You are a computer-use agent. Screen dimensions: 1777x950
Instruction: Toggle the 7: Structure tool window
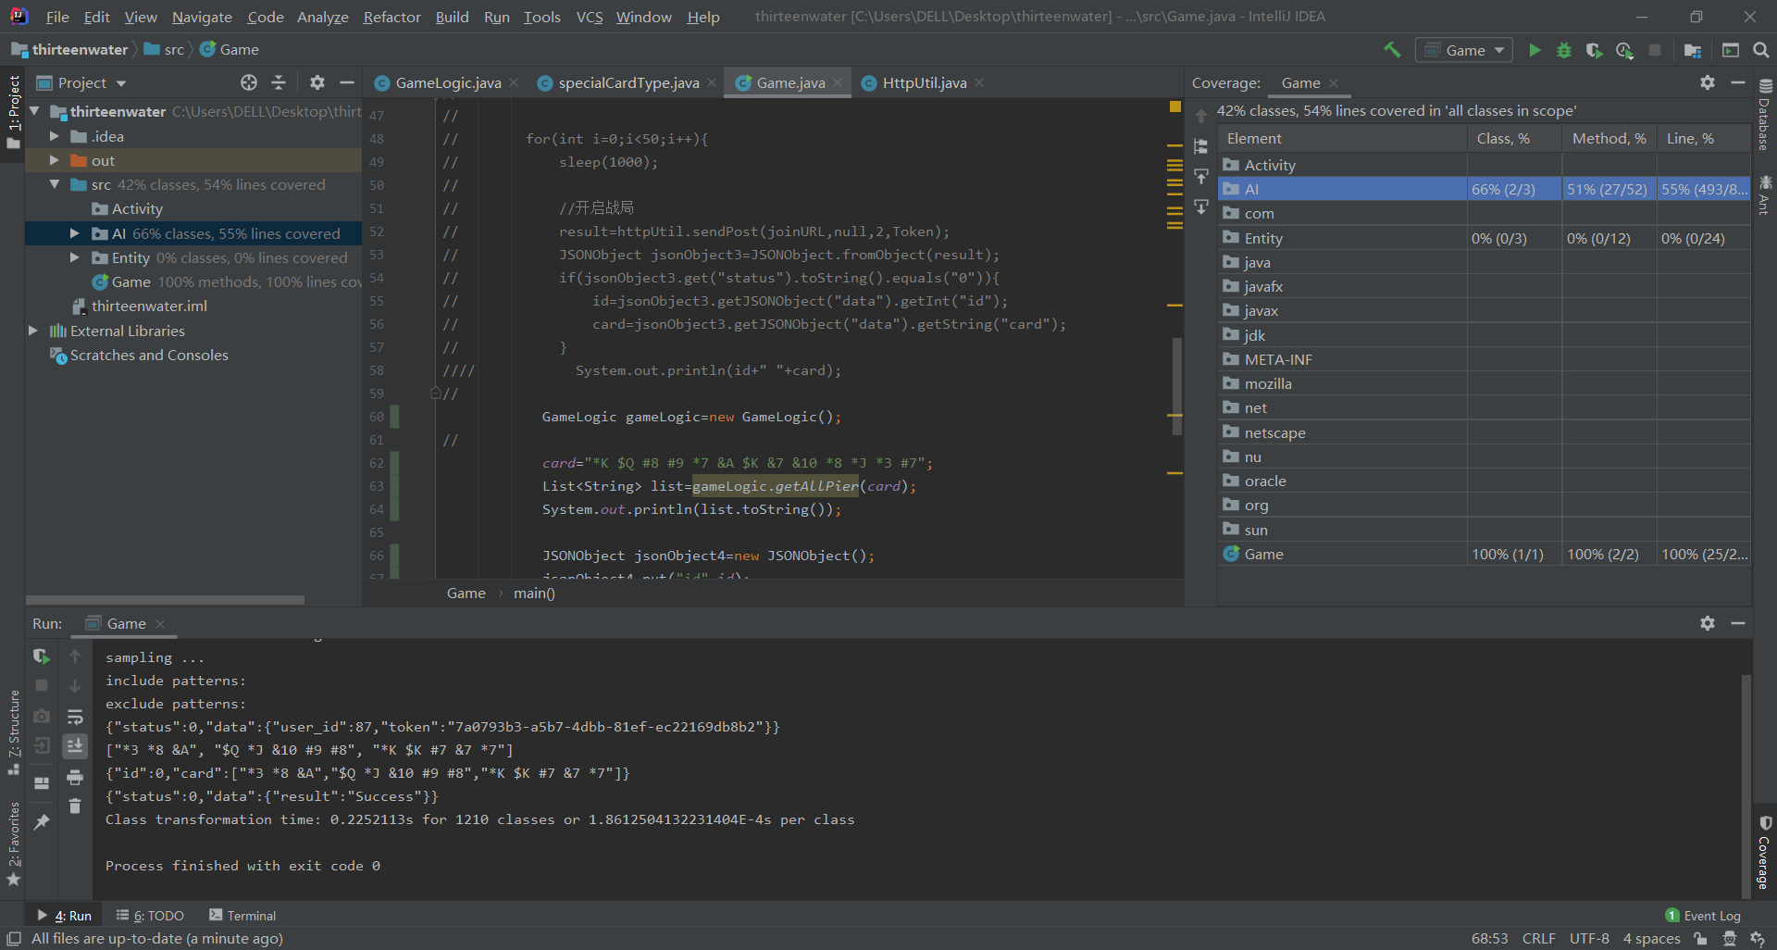14,731
